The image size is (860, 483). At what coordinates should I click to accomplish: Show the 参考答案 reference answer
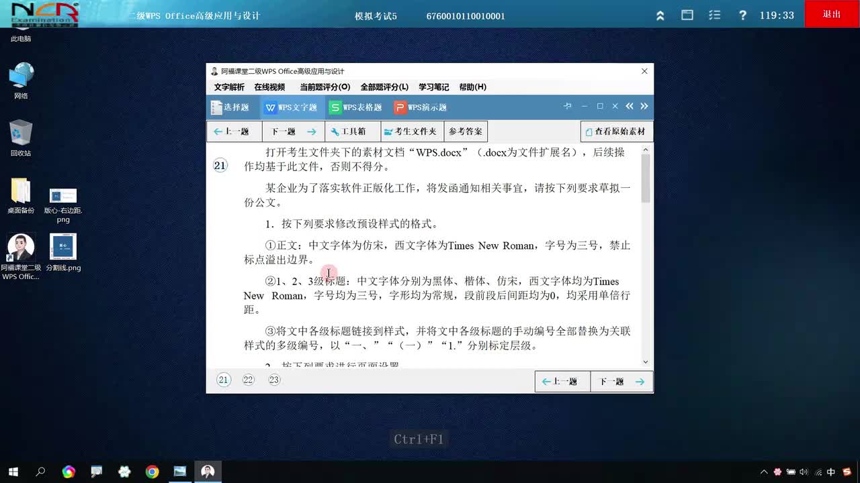[466, 131]
